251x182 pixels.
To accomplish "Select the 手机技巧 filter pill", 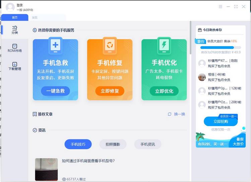I will pos(78,144).
